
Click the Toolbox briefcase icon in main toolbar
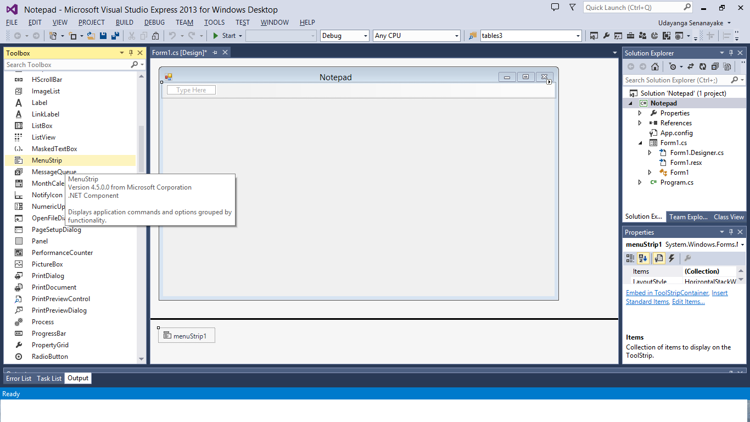click(630, 36)
